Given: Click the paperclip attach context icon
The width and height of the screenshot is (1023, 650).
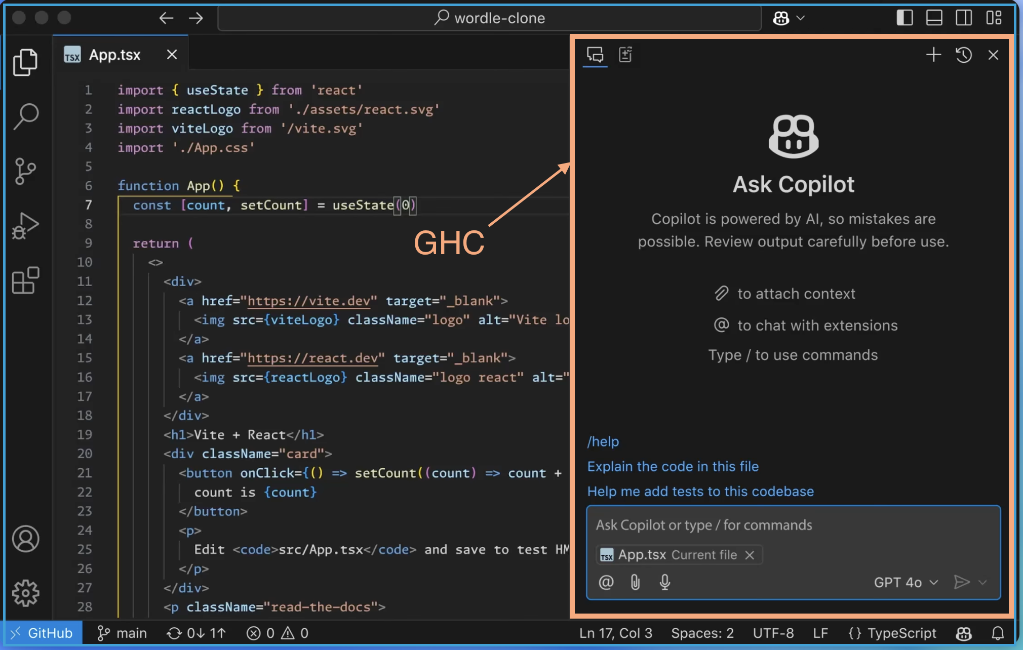Looking at the screenshot, I should (x=635, y=582).
